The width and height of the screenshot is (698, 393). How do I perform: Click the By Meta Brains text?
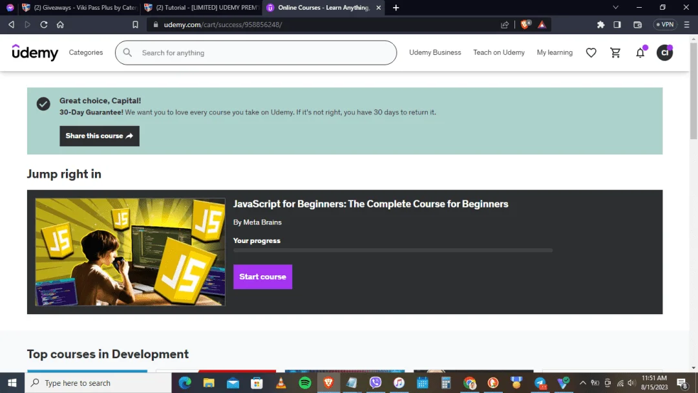tap(257, 222)
